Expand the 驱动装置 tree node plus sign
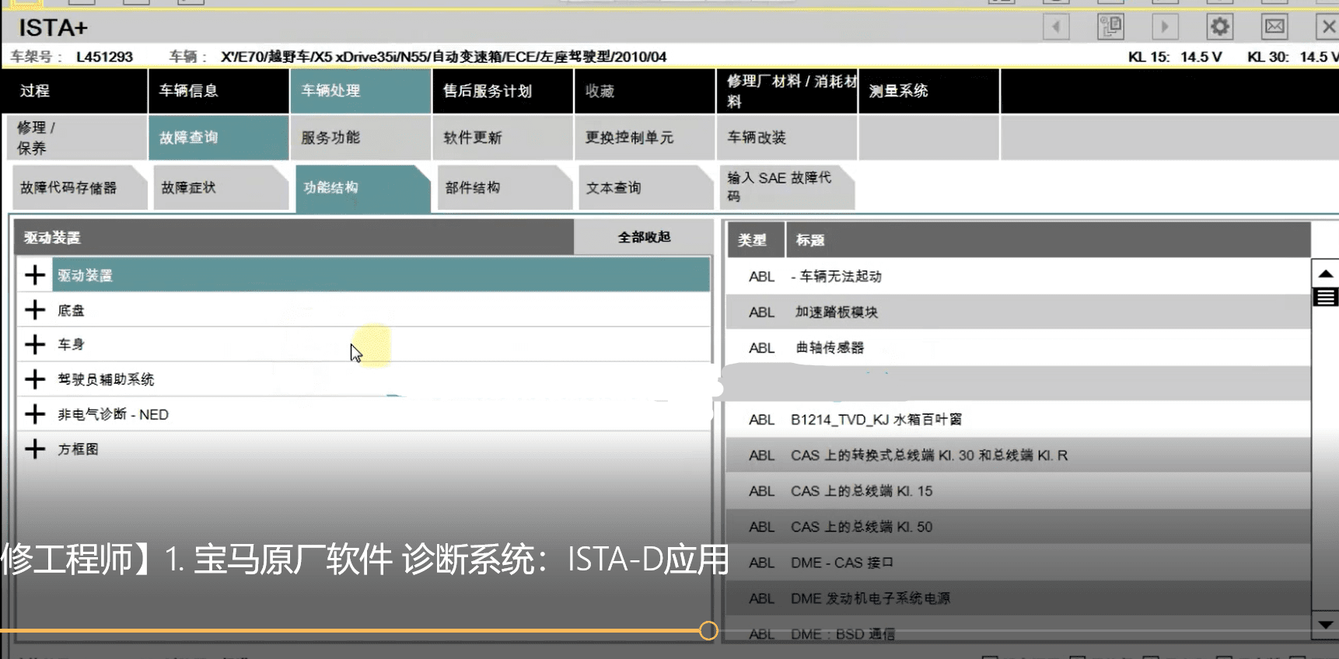Screen dimensions: 1339x659 pos(35,275)
